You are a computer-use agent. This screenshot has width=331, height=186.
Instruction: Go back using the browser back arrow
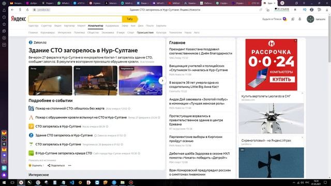pos(12,10)
